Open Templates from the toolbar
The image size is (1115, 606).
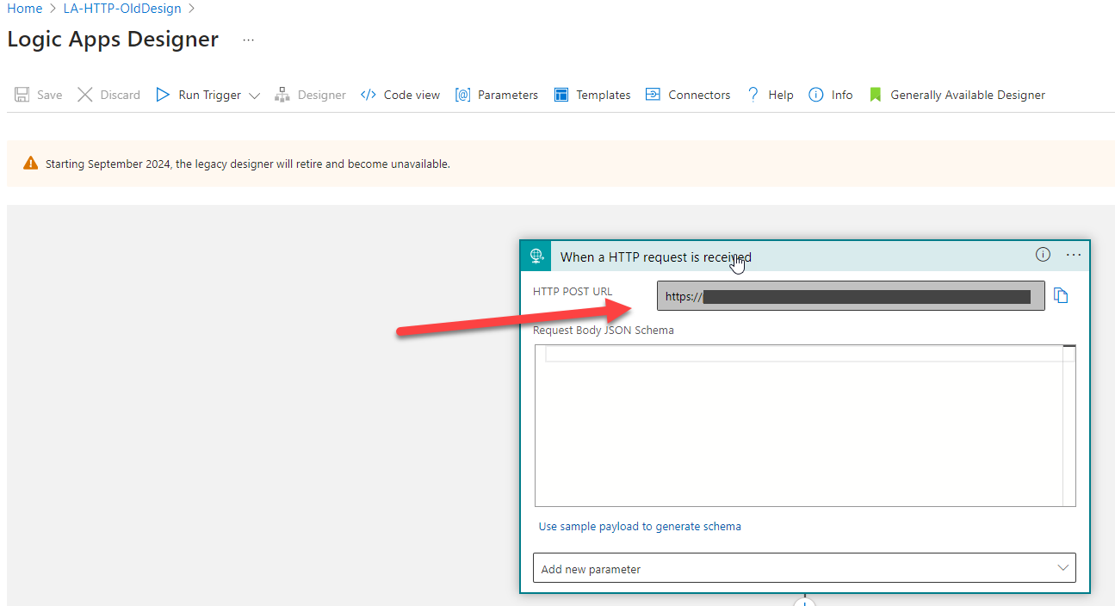pyautogui.click(x=592, y=95)
